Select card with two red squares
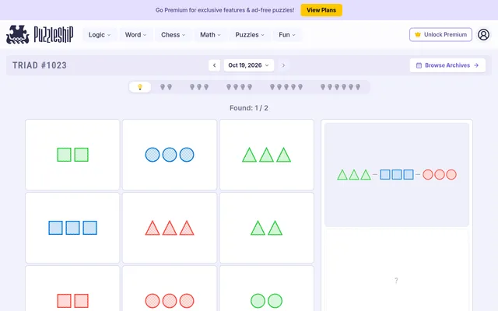The height and width of the screenshot is (311, 498). [72, 288]
